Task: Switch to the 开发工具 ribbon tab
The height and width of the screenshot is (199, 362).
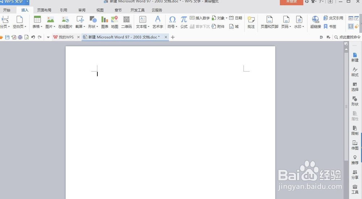Action: 137,10
